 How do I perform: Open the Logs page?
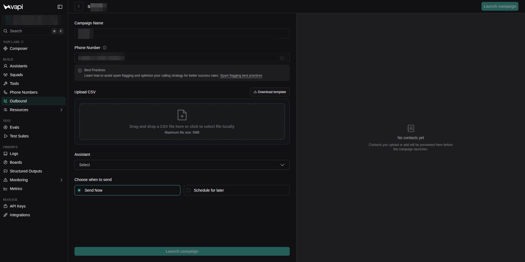click(x=33, y=154)
